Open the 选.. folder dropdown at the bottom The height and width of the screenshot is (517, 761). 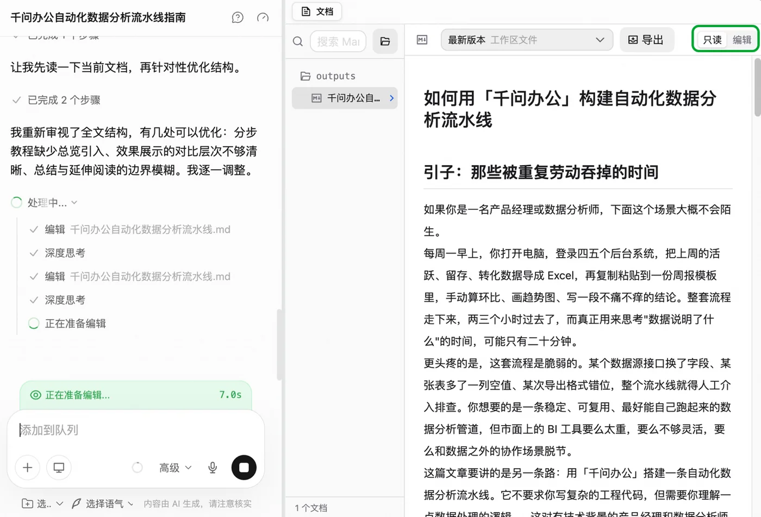click(42, 504)
